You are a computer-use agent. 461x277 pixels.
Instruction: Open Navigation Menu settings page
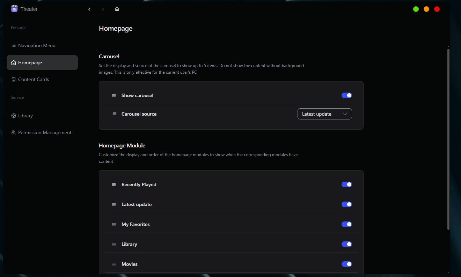[42, 45]
